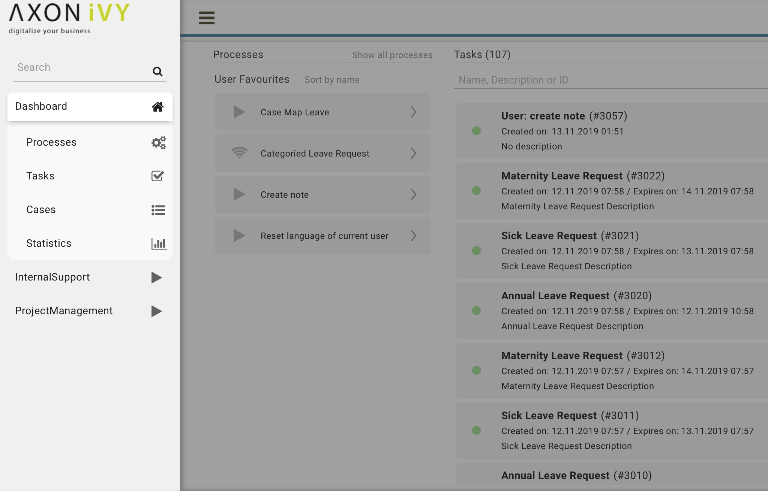Screen dimensions: 768x491
Task: Click the Cases list icon
Action: click(x=158, y=210)
